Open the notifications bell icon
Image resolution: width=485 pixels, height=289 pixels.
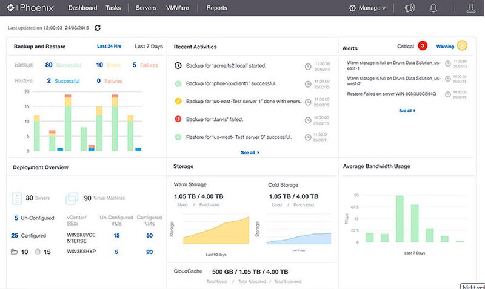(x=433, y=8)
